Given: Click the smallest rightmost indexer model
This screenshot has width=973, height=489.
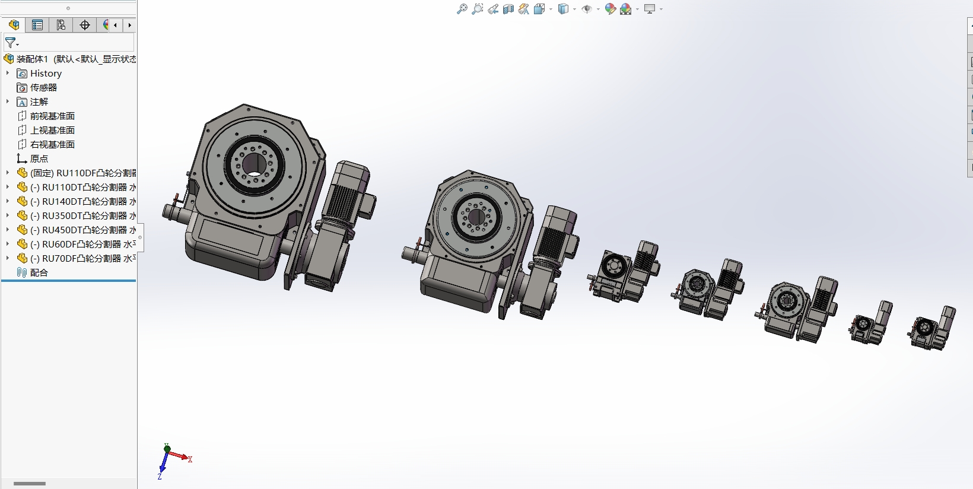Looking at the screenshot, I should pyautogui.click(x=931, y=328).
